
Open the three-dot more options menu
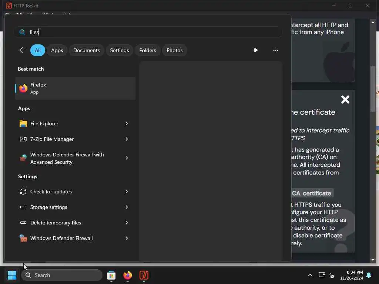[x=275, y=50]
